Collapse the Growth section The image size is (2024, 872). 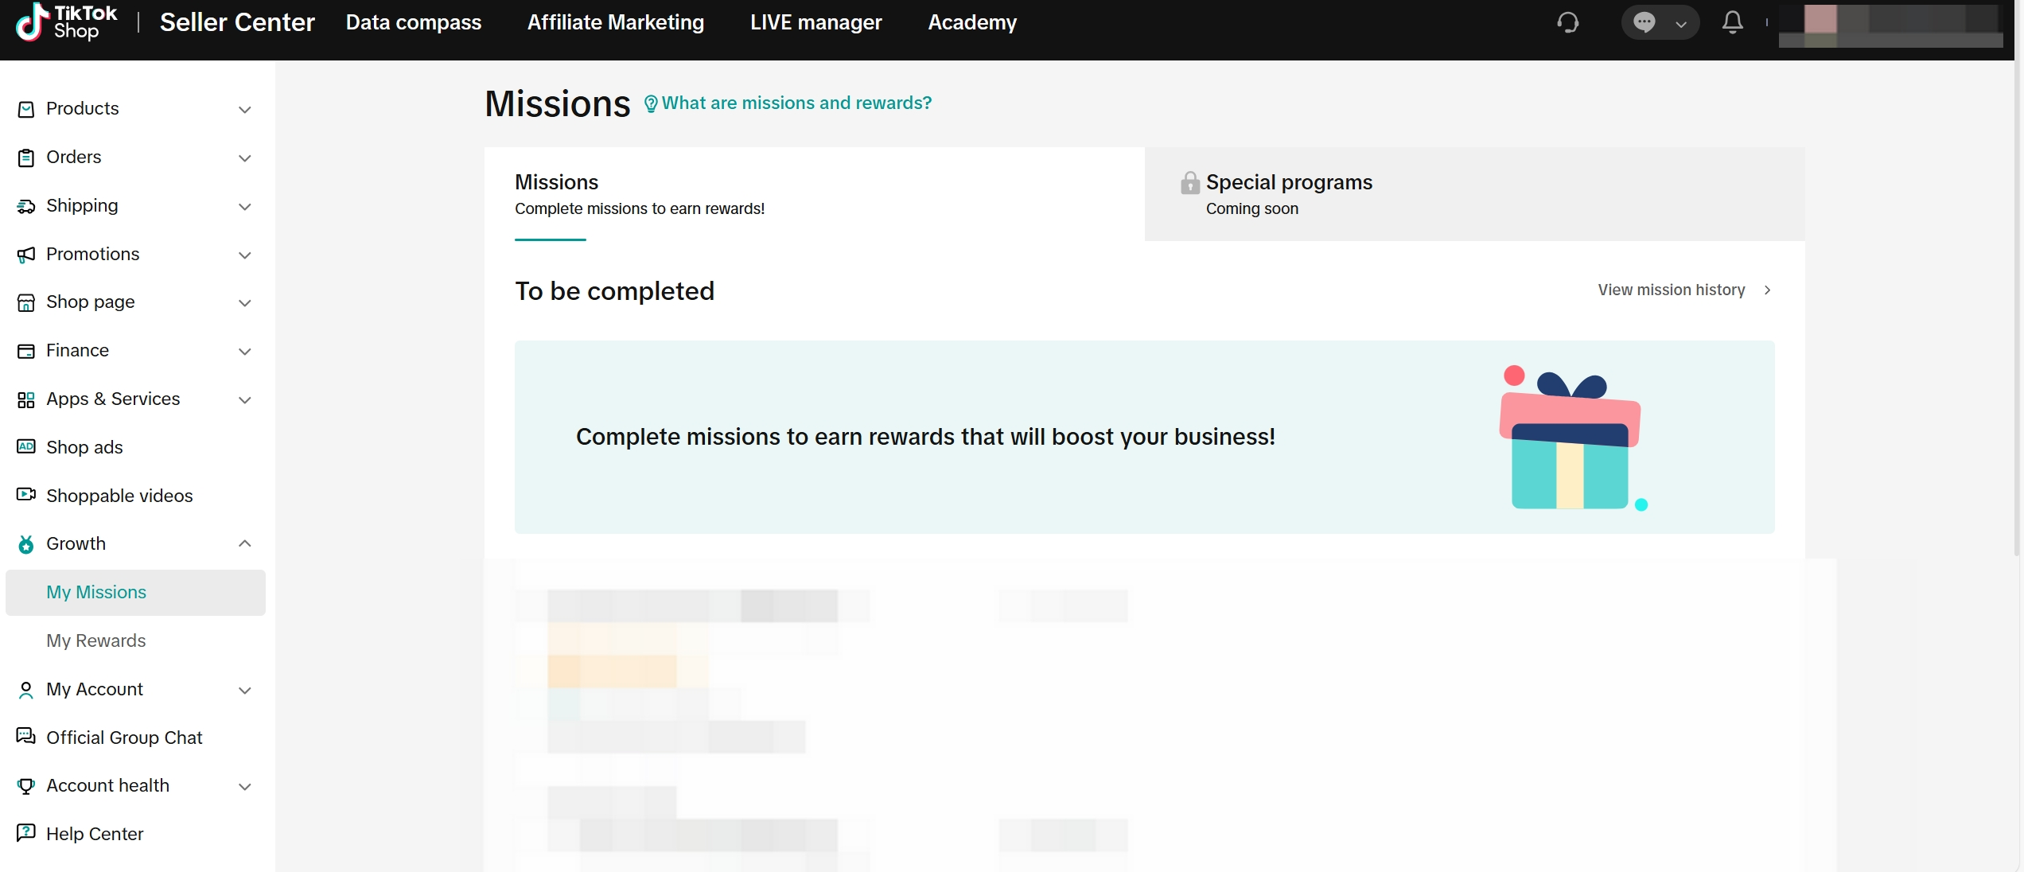tap(245, 543)
